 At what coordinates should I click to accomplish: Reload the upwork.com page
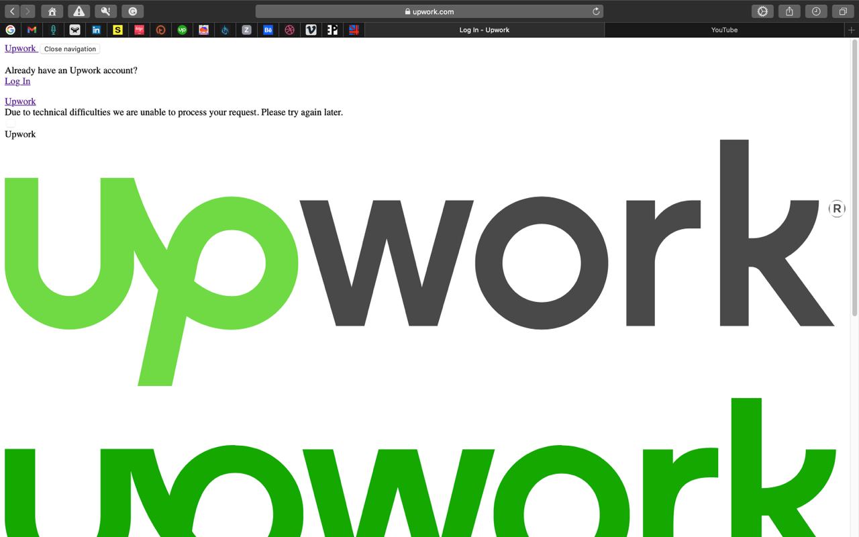[x=595, y=11]
